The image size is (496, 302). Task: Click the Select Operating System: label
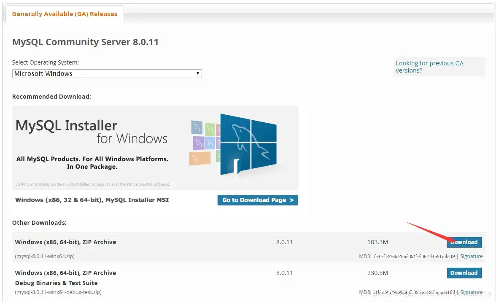(x=46, y=62)
